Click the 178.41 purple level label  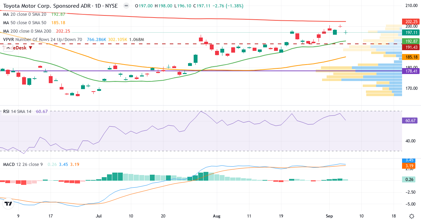411,71
